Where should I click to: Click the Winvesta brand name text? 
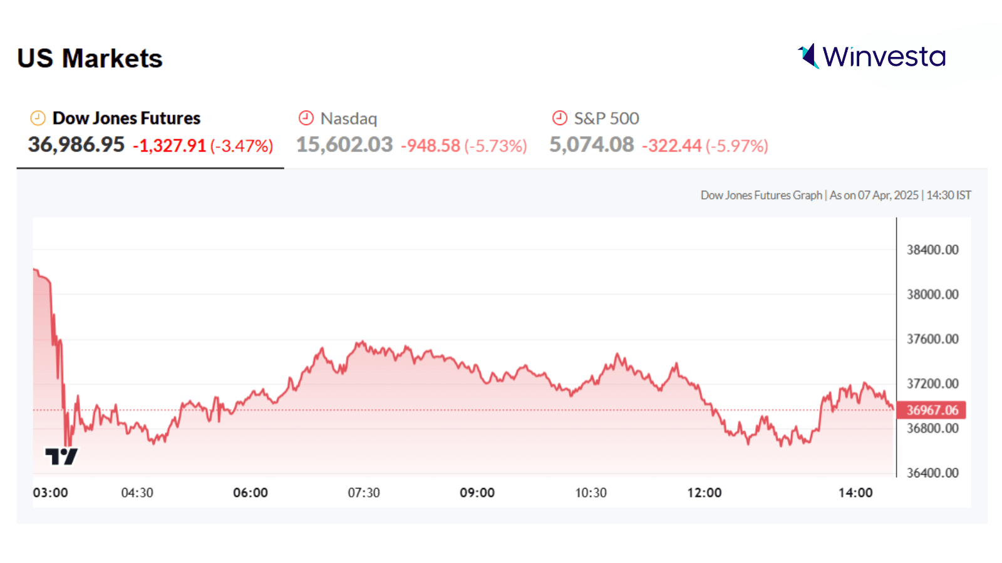coord(884,57)
